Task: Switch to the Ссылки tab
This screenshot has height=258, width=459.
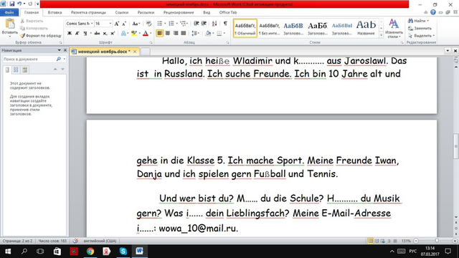Action: (x=122, y=13)
